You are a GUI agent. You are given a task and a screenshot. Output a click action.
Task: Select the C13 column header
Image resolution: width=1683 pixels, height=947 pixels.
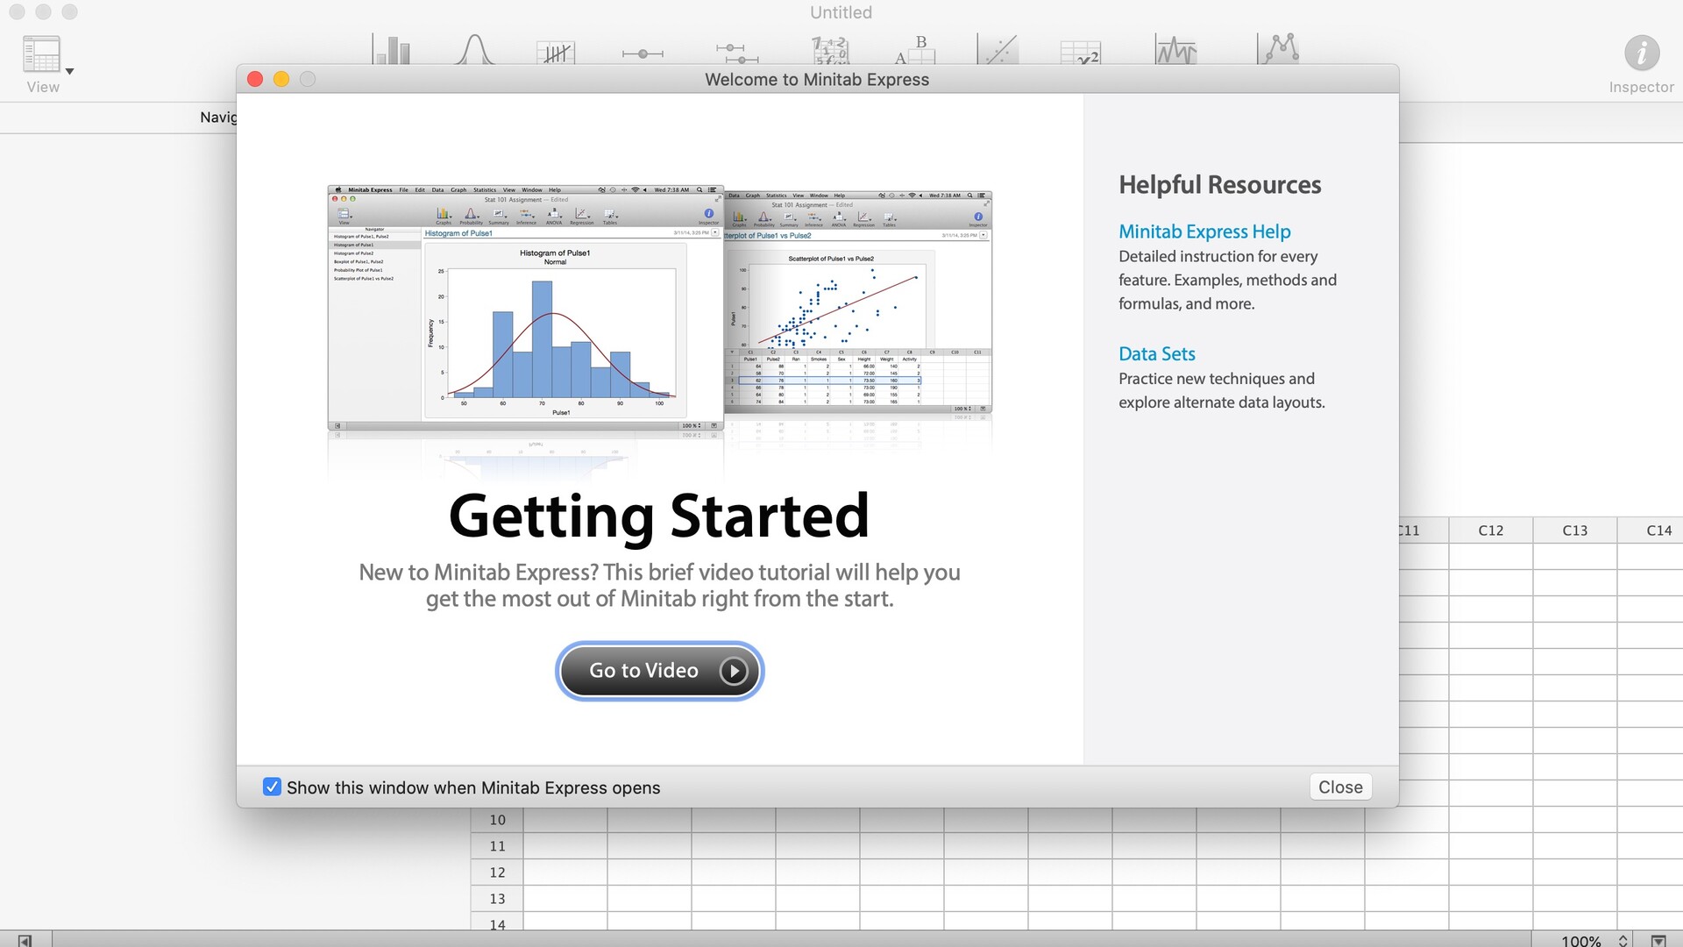[x=1574, y=530]
